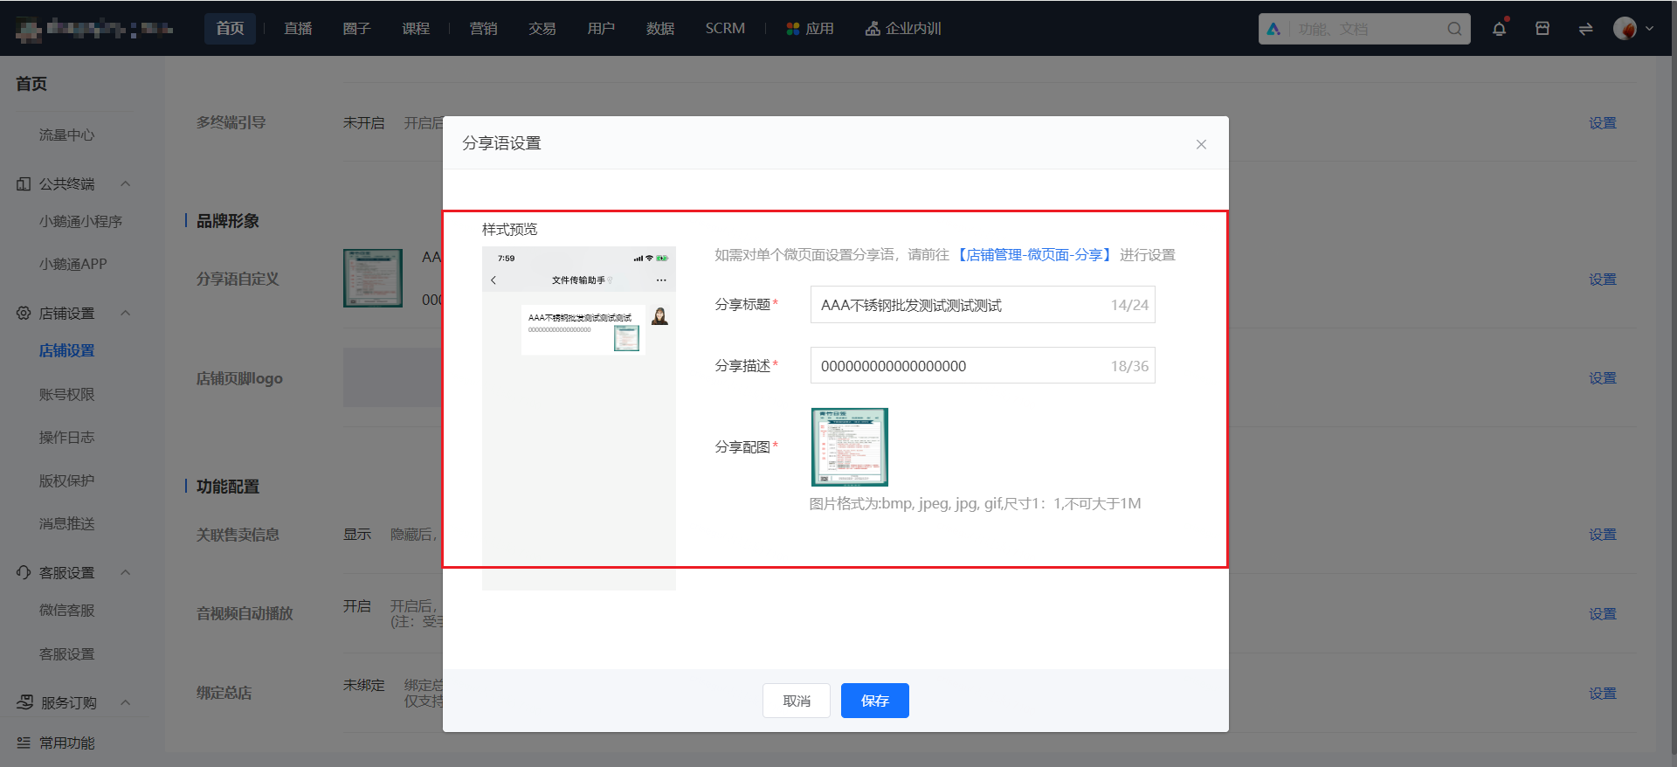Open the 用户 top menu
This screenshot has width=1677, height=767.
pyautogui.click(x=601, y=29)
